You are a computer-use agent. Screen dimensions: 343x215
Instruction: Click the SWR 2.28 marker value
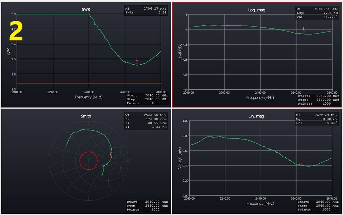pos(146,12)
